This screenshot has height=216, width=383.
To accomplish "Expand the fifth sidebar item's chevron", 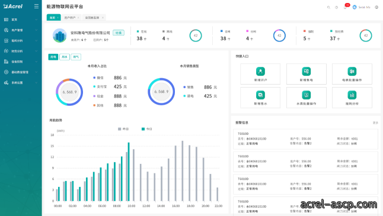I will (36, 62).
